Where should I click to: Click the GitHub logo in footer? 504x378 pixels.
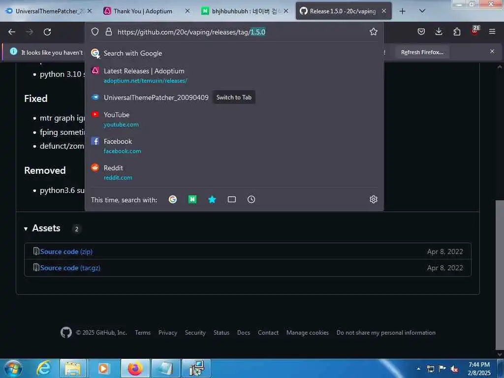tap(66, 332)
